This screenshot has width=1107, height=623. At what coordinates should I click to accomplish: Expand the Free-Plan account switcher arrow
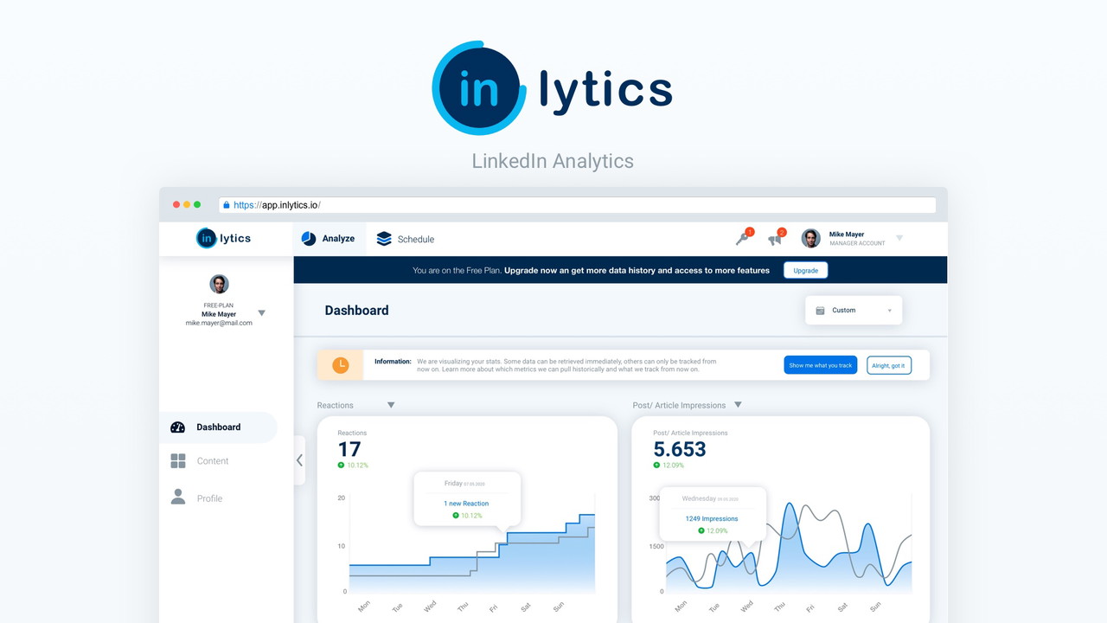[x=262, y=313]
